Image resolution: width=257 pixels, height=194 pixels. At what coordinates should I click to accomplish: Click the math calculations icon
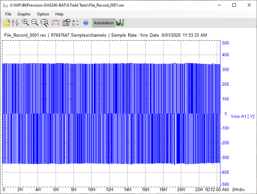[x=75, y=23]
